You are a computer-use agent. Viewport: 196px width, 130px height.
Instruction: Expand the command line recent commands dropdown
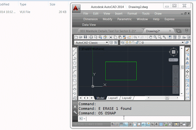click(85, 119)
